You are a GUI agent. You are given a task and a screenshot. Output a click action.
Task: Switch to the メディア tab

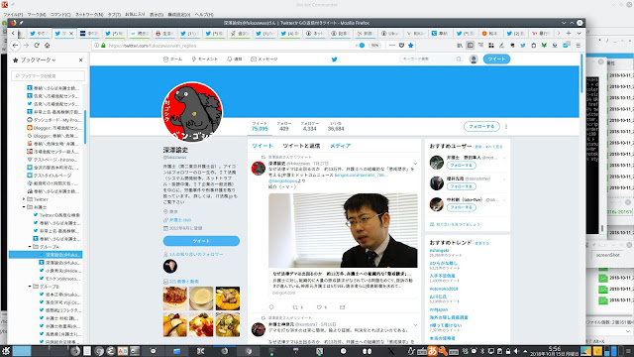(x=340, y=146)
